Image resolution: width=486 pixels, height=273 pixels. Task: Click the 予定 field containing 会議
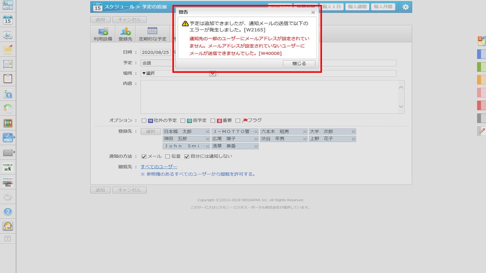[x=268, y=63]
